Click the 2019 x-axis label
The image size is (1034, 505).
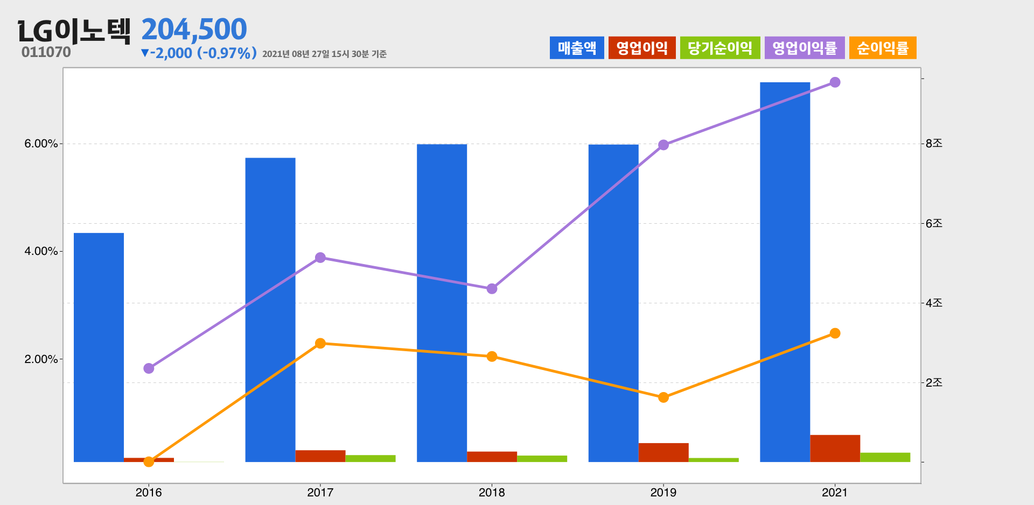point(663,493)
